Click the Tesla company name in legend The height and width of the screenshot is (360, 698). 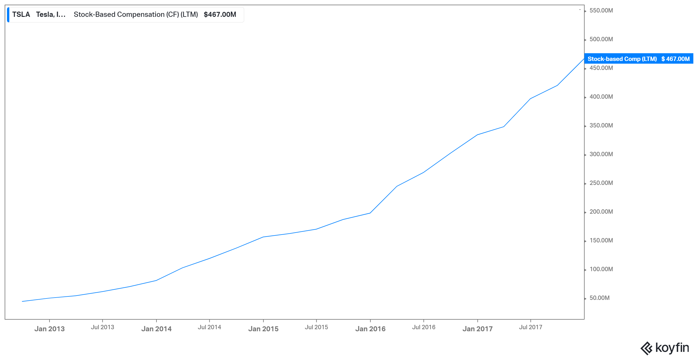coord(51,15)
